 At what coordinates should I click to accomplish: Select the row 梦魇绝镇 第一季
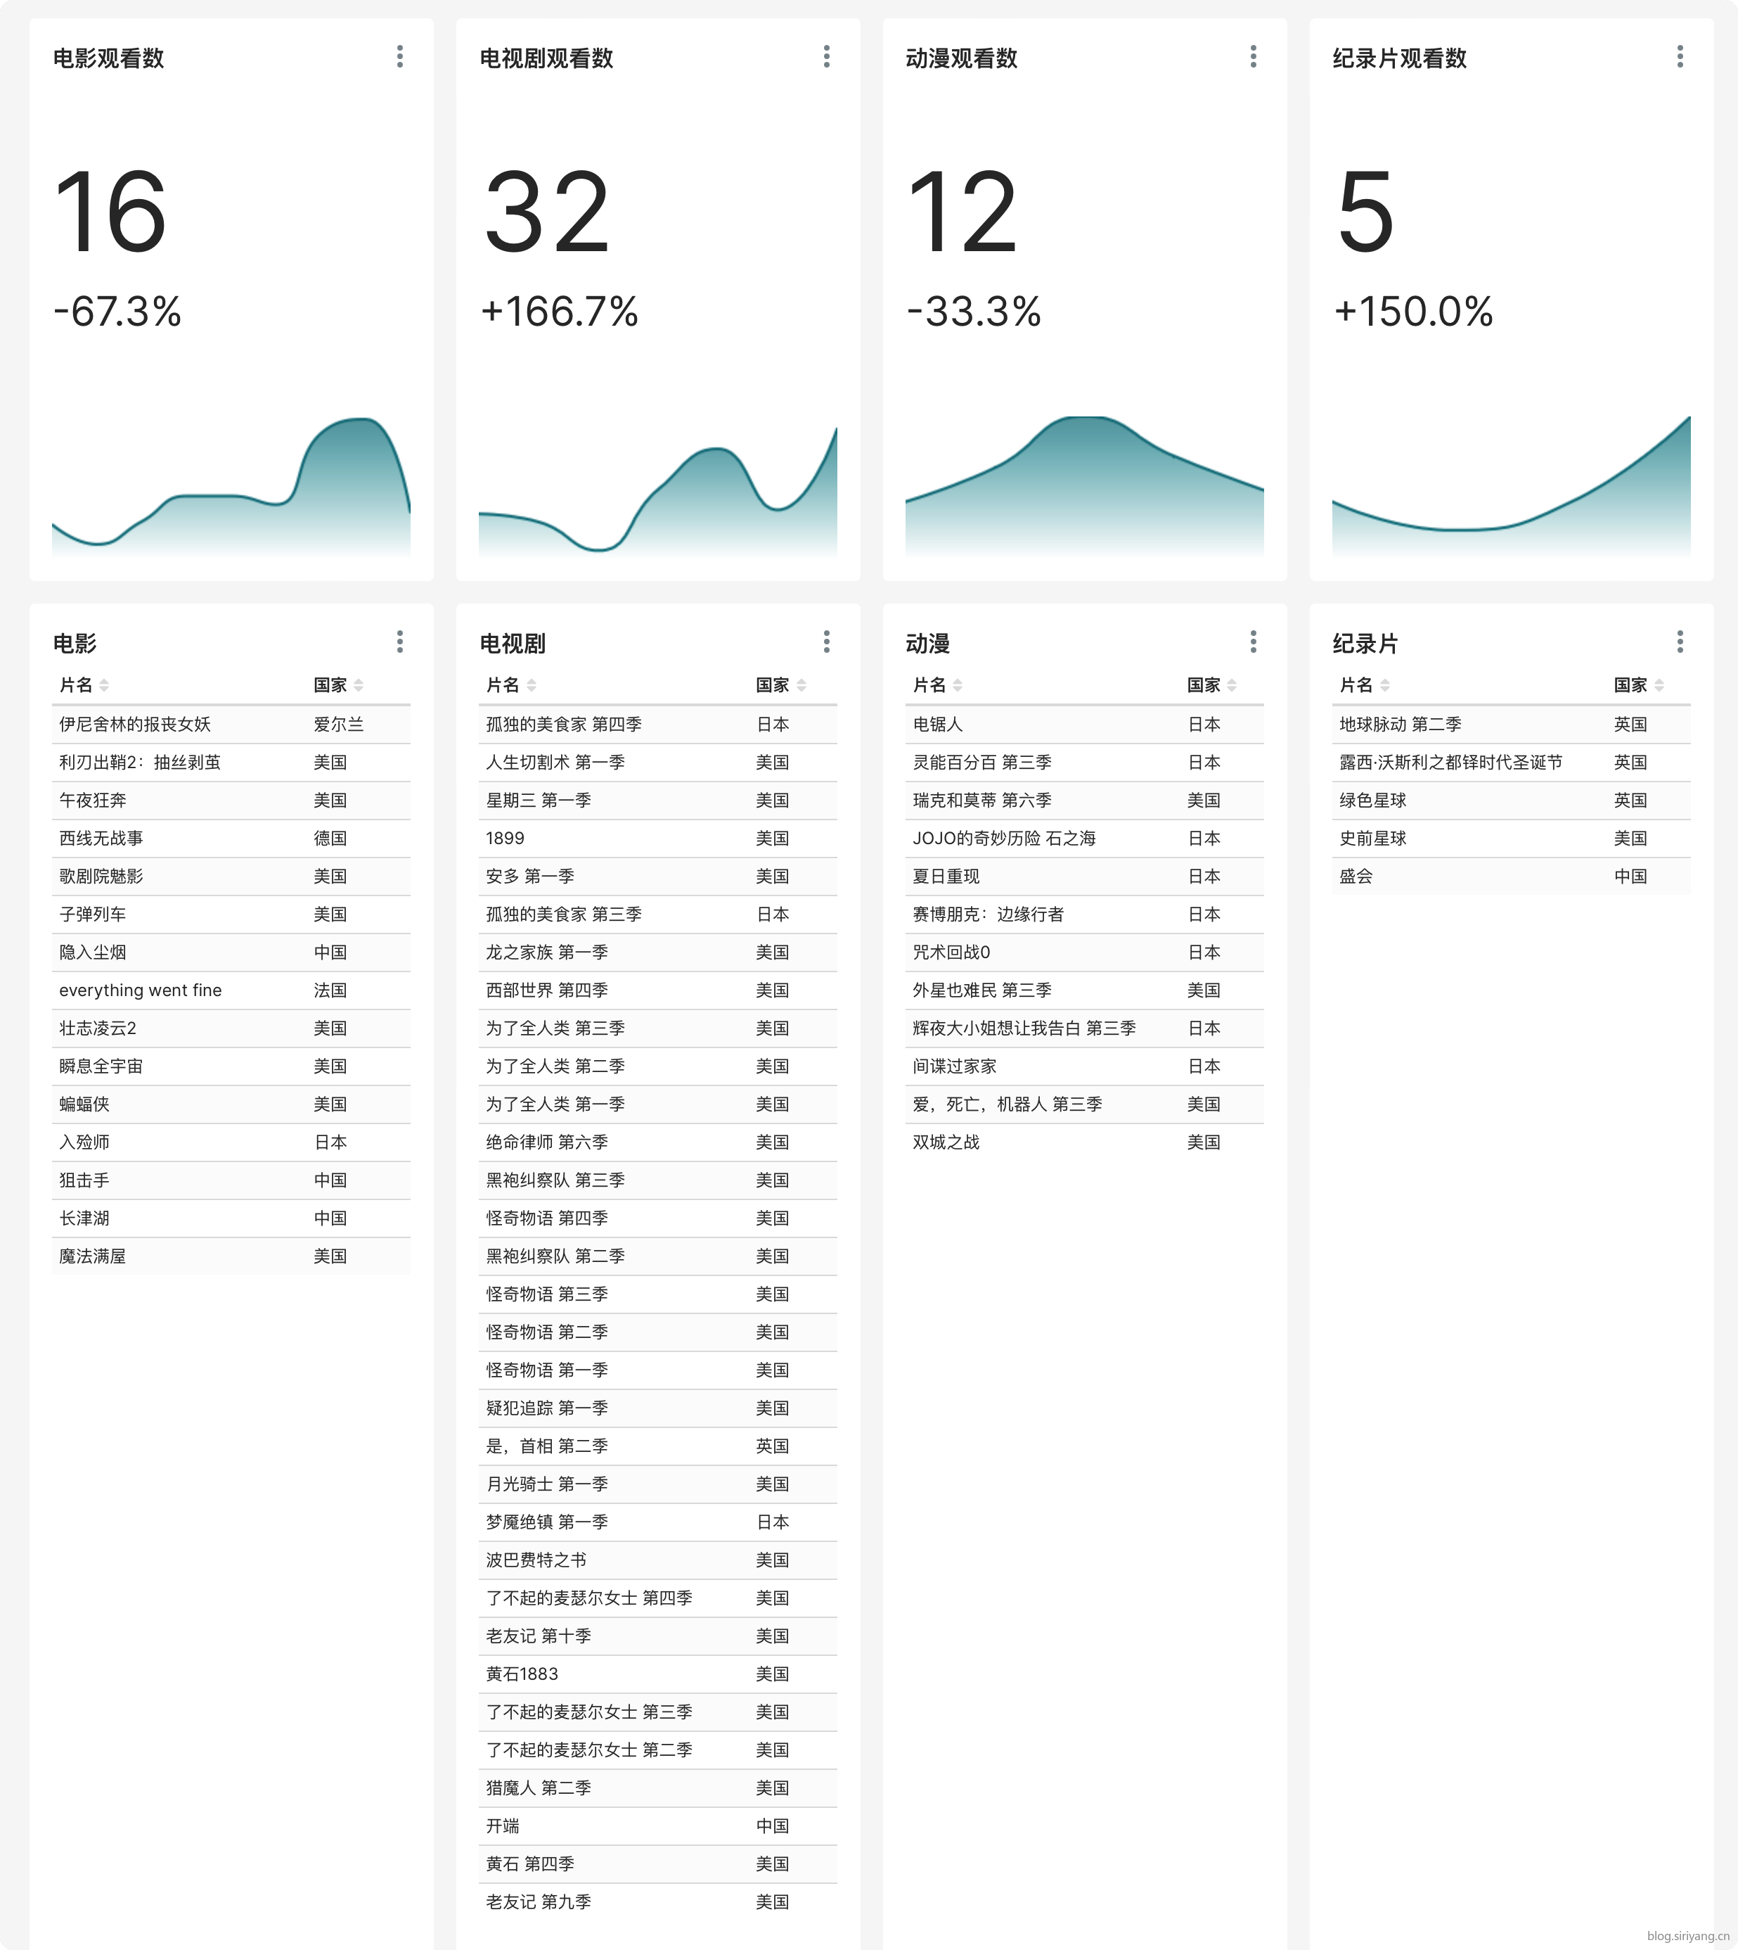658,1522
